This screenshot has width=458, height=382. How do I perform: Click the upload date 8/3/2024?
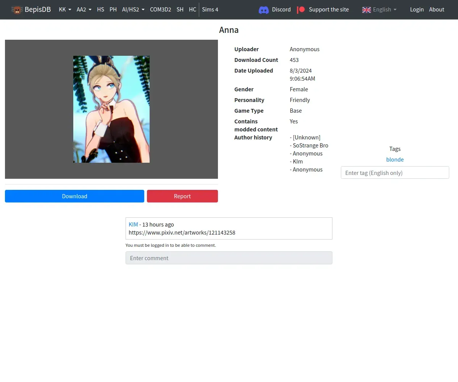[301, 71]
